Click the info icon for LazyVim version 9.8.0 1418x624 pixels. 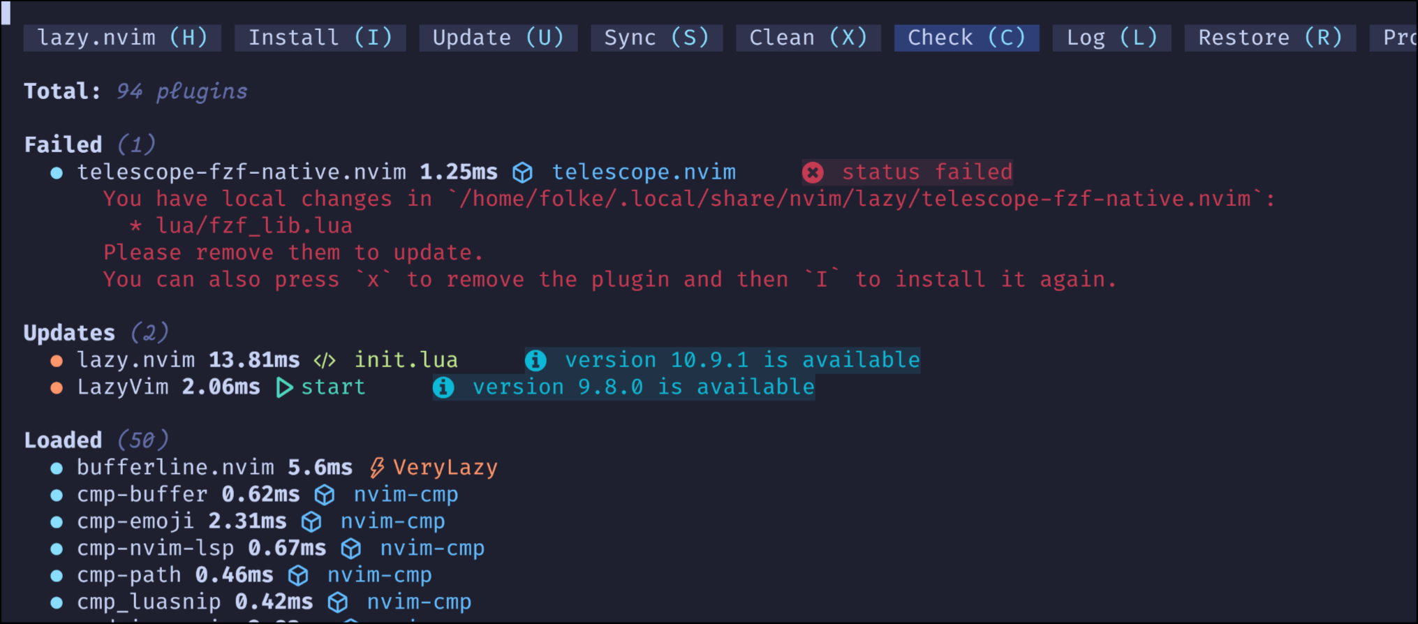click(x=443, y=387)
